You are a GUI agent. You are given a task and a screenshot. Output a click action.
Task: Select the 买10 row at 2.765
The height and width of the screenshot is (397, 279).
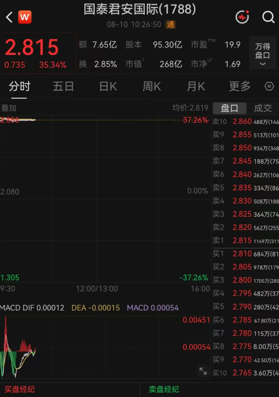pos(245,373)
